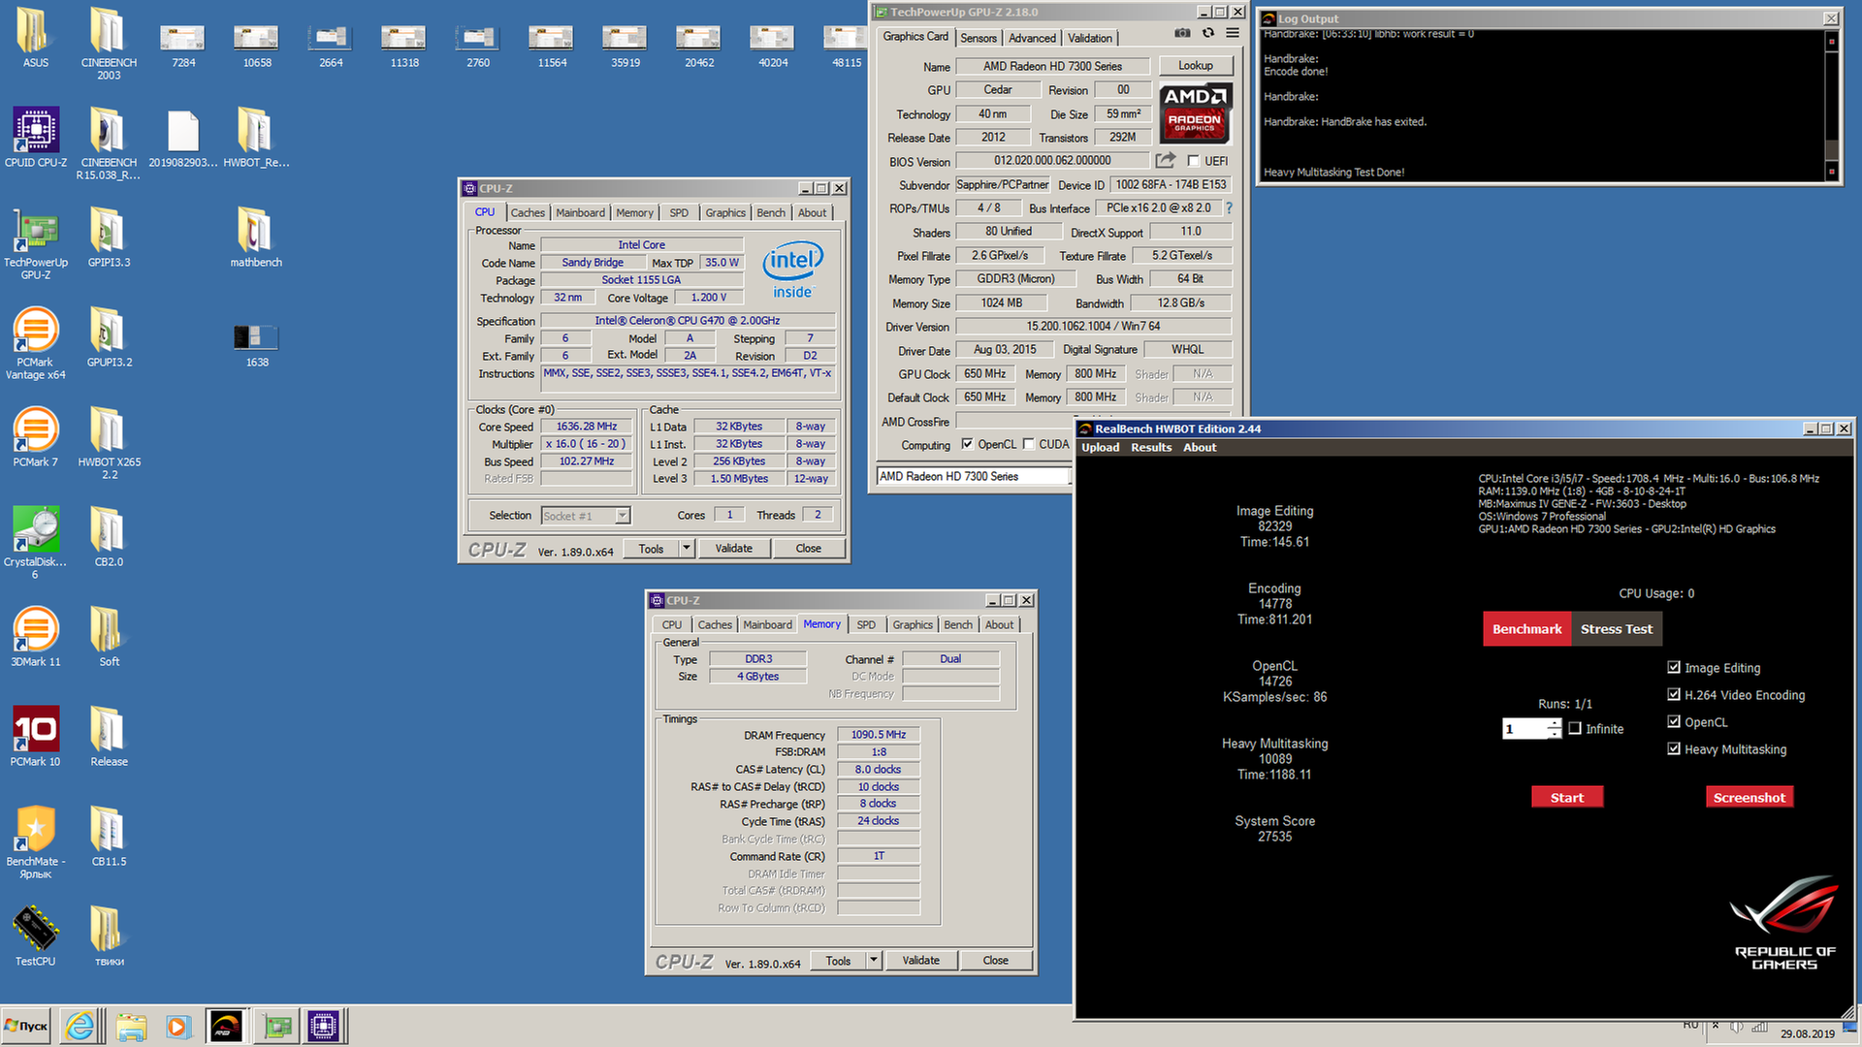Image resolution: width=1862 pixels, height=1047 pixels.
Task: Switch to Mainboard tab in upper CPU-Z
Action: (580, 213)
